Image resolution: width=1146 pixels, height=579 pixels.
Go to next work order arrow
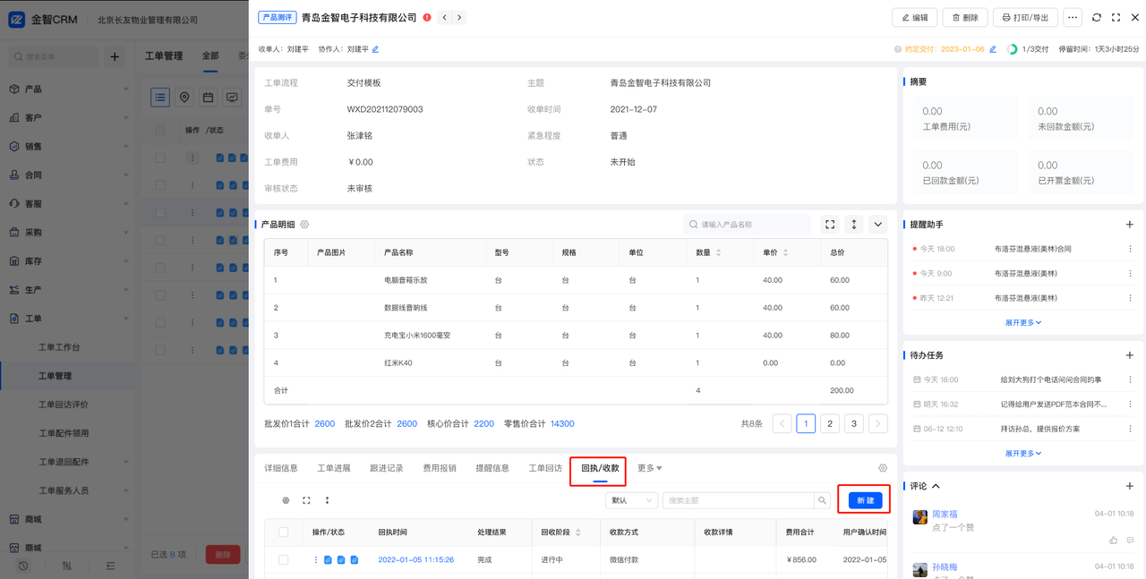pos(459,18)
